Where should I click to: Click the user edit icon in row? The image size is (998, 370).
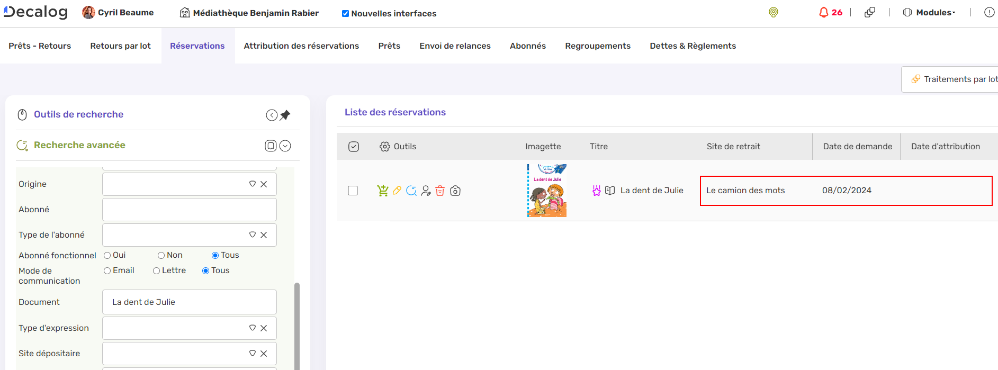(x=426, y=191)
